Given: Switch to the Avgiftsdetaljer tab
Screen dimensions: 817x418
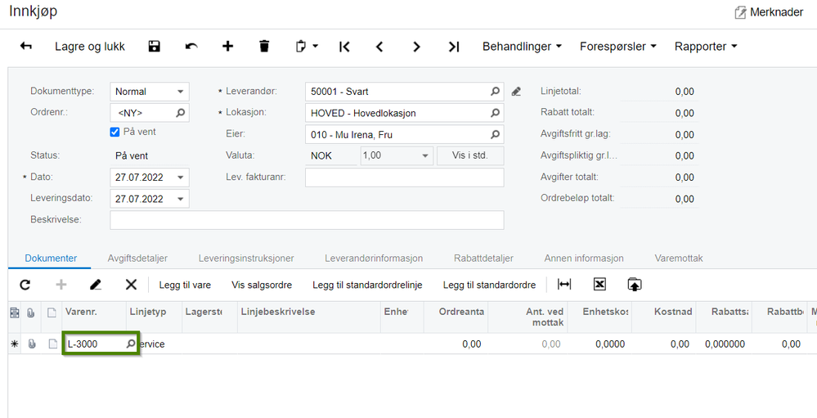Looking at the screenshot, I should pyautogui.click(x=137, y=258).
